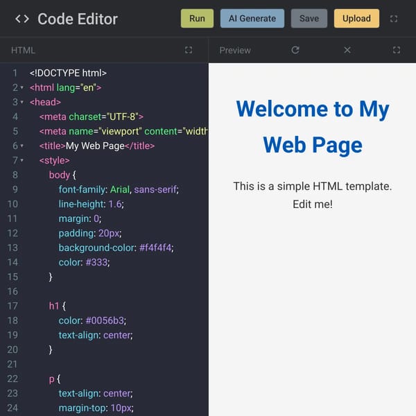Image resolution: width=416 pixels, height=416 pixels.
Task: Click the Code Editor angle-brackets logo icon
Action: click(22, 19)
